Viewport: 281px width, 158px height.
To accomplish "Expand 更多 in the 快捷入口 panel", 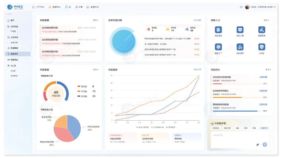I will tap(266, 20).
